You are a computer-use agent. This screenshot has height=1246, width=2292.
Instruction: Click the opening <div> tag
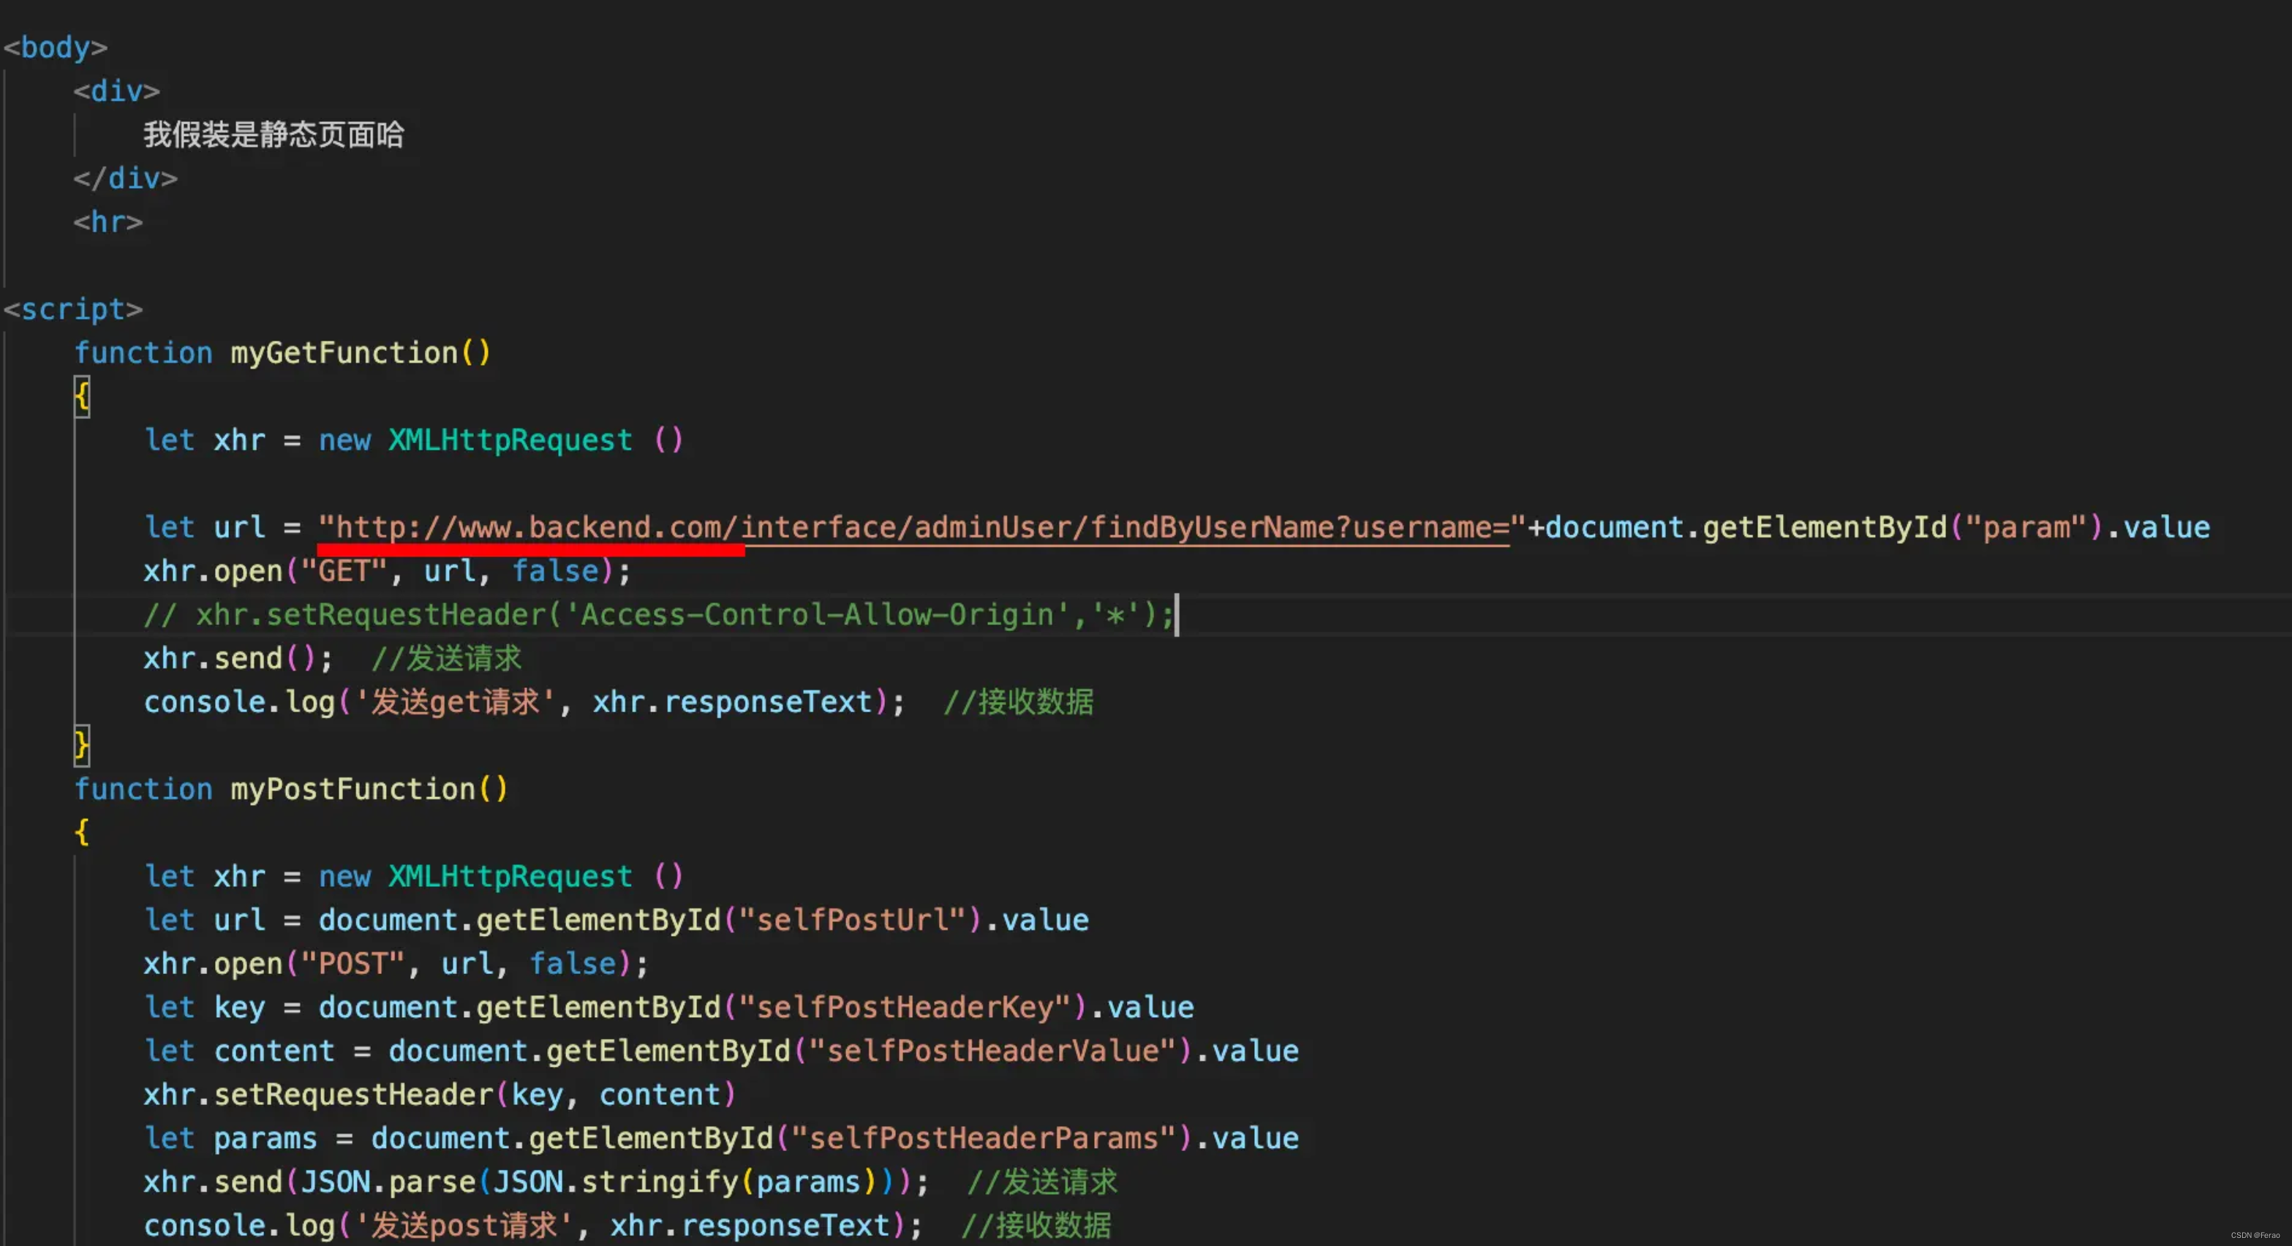(116, 91)
